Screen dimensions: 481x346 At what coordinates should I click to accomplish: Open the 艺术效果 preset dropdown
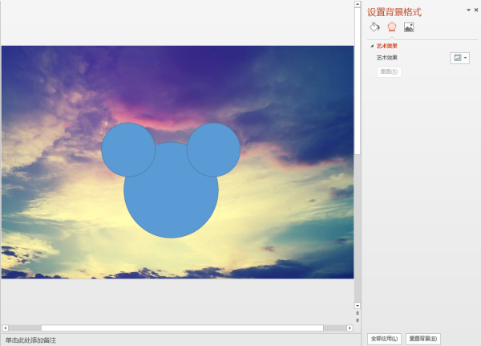(x=460, y=58)
